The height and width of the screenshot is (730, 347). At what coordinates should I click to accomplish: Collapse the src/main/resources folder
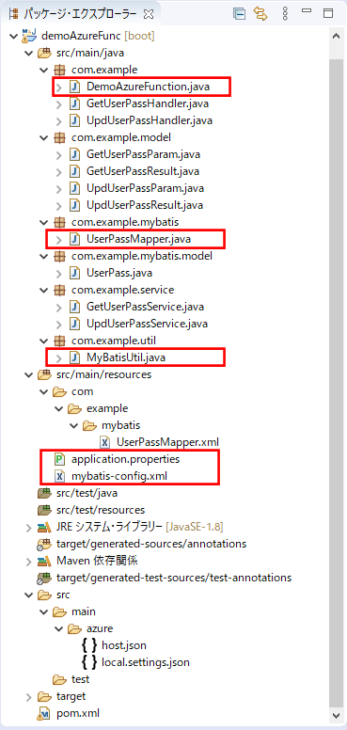(28, 374)
